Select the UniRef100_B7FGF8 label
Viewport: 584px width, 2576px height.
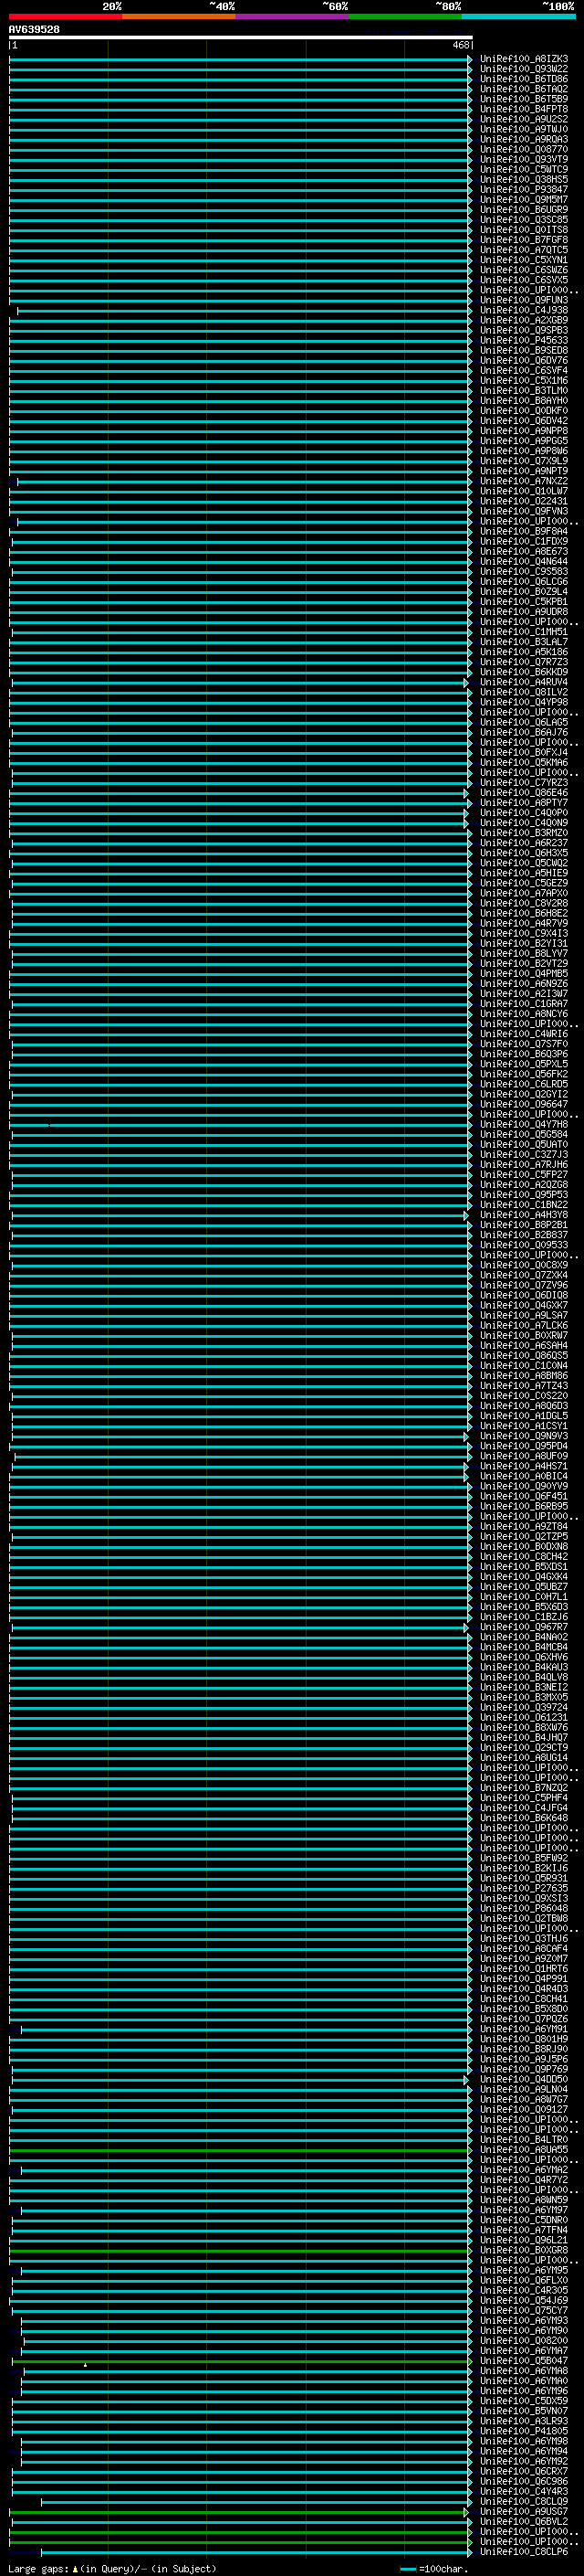tap(524, 240)
